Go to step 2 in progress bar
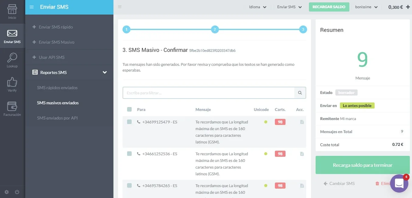This screenshot has height=198, width=412. coord(215,29)
